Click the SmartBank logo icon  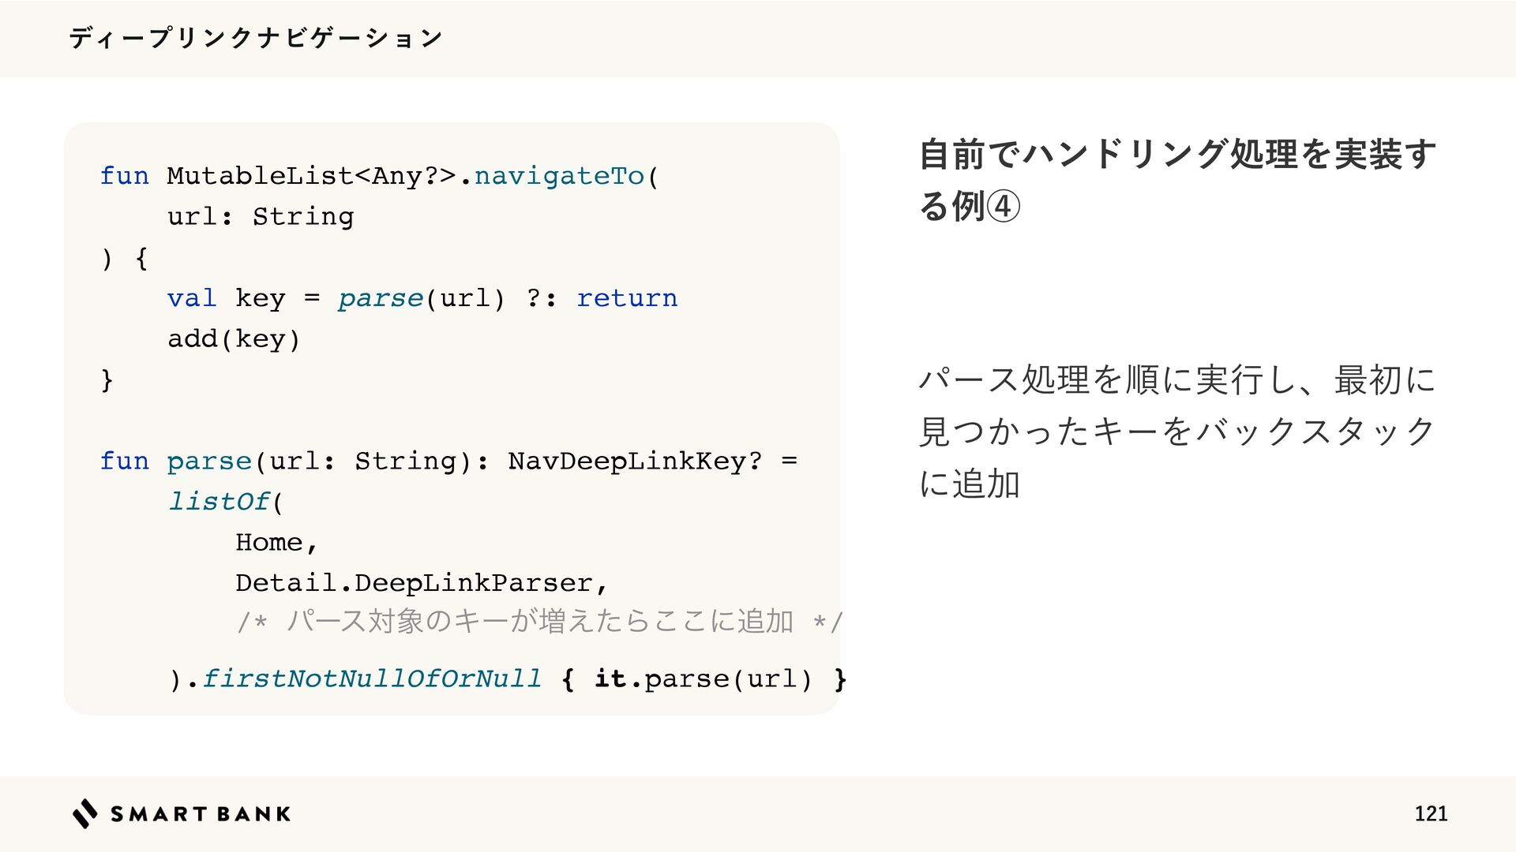(x=85, y=813)
